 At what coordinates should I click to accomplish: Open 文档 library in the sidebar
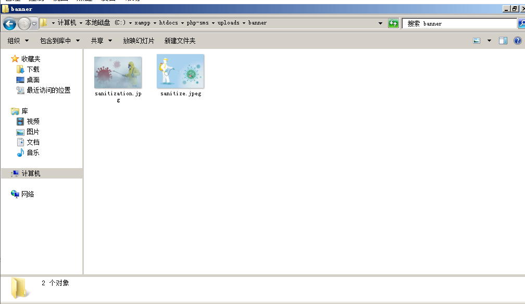(x=33, y=142)
